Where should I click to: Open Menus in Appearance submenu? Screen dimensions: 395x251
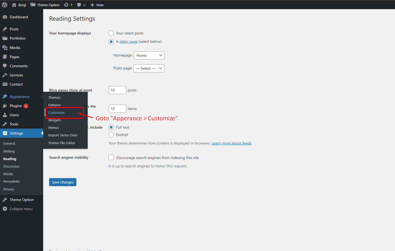click(53, 128)
